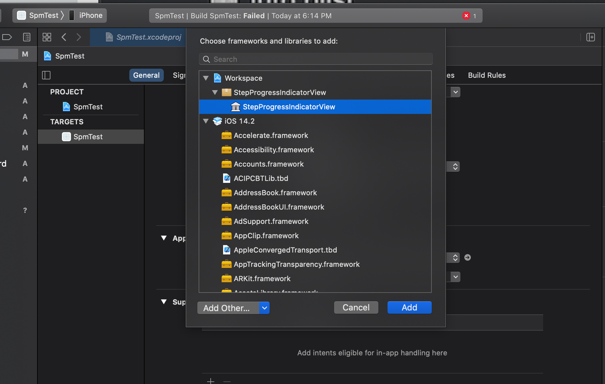The width and height of the screenshot is (605, 384).
Task: Open the top-right dropdown behind the dialog
Action: [455, 92]
